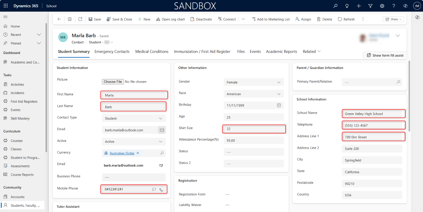Open record in new window icon
The width and height of the screenshot is (423, 212).
coord(80,19)
